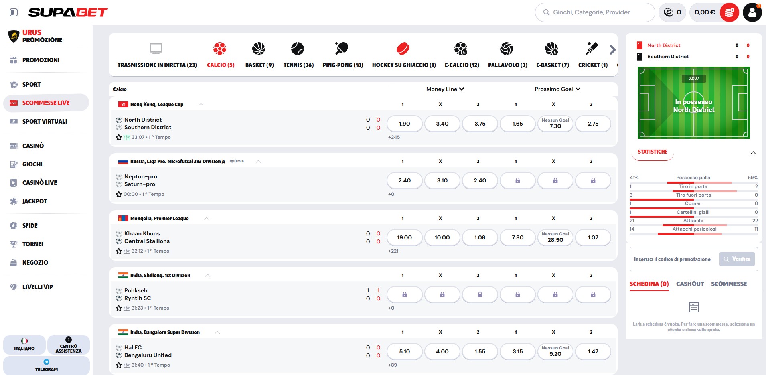Image resolution: width=766 pixels, height=375 pixels.
Task: Show more sports with the right arrow
Action: click(x=612, y=50)
